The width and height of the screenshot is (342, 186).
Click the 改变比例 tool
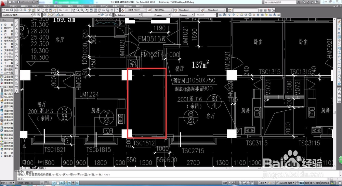7,100
